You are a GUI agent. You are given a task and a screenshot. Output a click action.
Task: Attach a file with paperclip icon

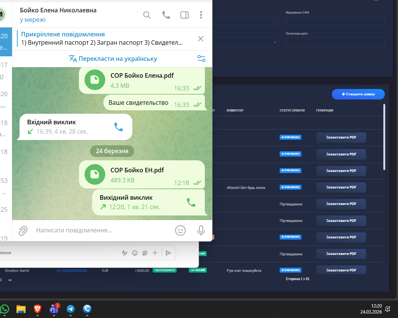(23, 231)
